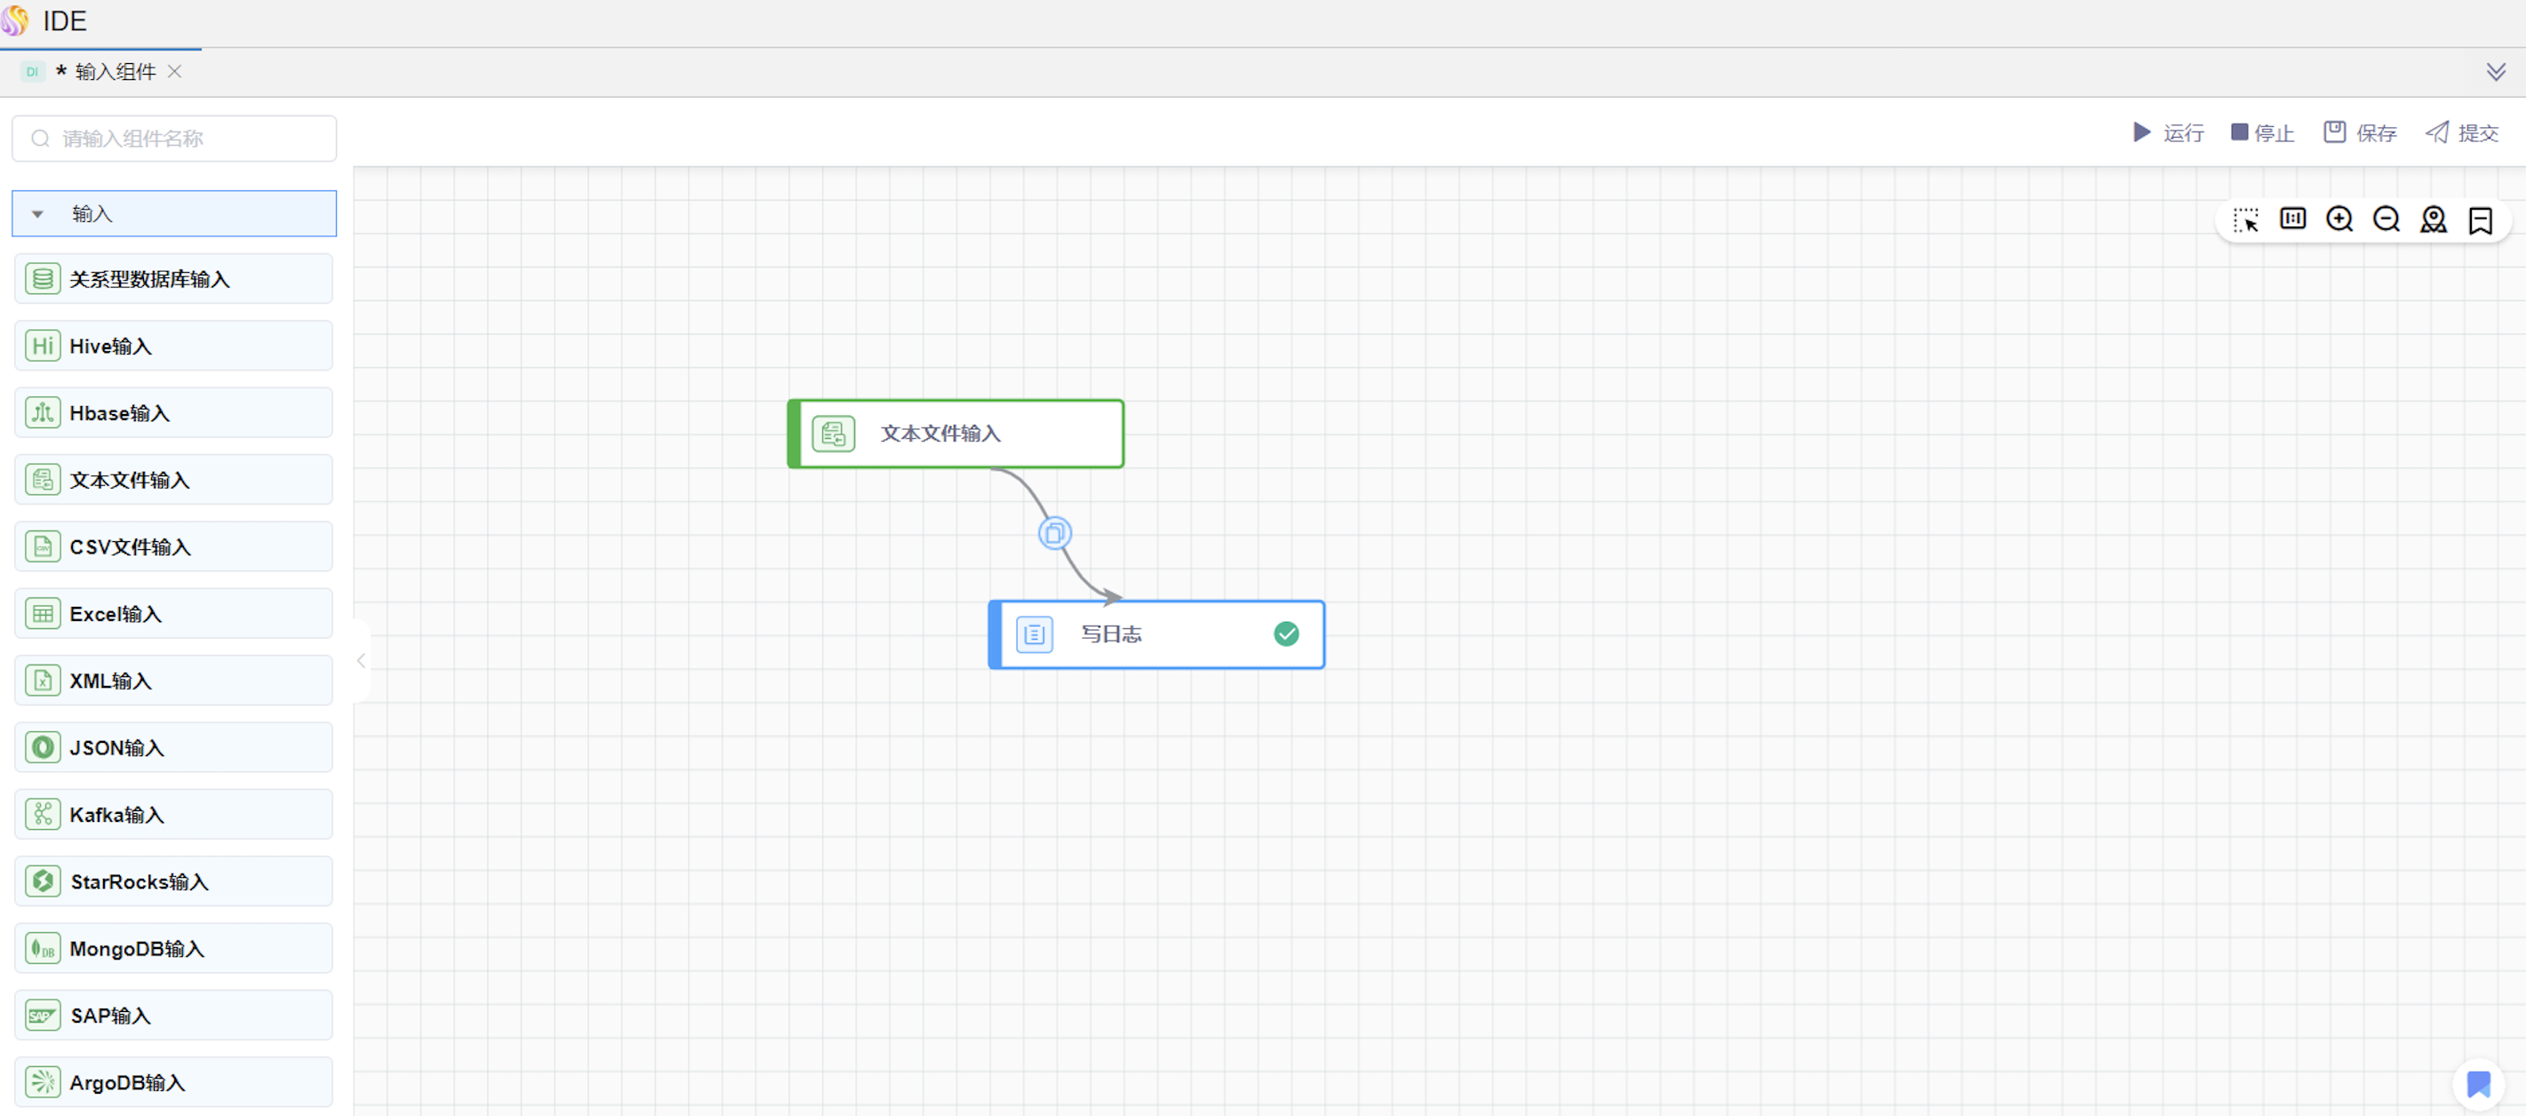Submit the workflow with 提交
Viewport: 2526px width, 1116px height.
pos(2462,132)
